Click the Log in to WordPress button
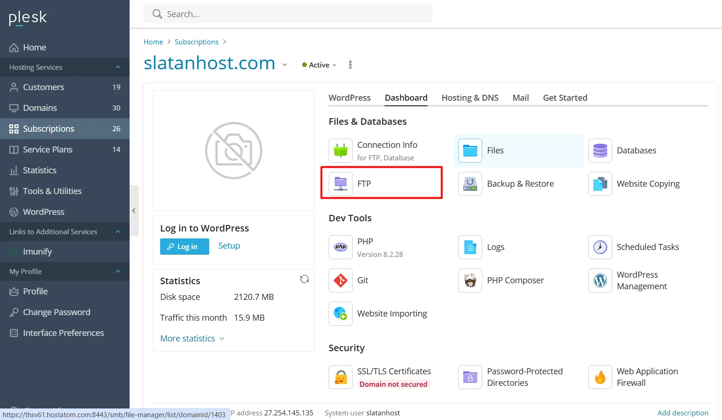 pyautogui.click(x=185, y=247)
